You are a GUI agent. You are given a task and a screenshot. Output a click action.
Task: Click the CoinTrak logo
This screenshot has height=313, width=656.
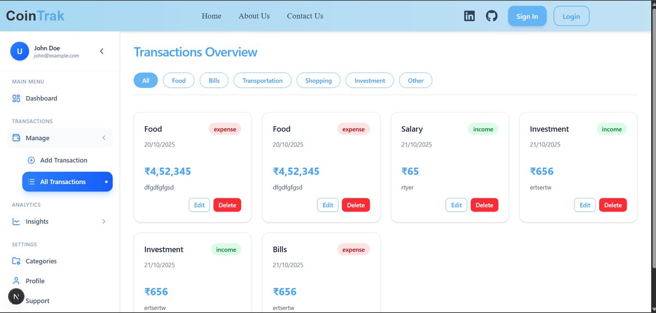tap(35, 16)
